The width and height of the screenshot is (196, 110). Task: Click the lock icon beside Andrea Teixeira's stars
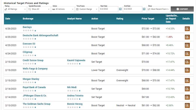[x=80, y=99]
